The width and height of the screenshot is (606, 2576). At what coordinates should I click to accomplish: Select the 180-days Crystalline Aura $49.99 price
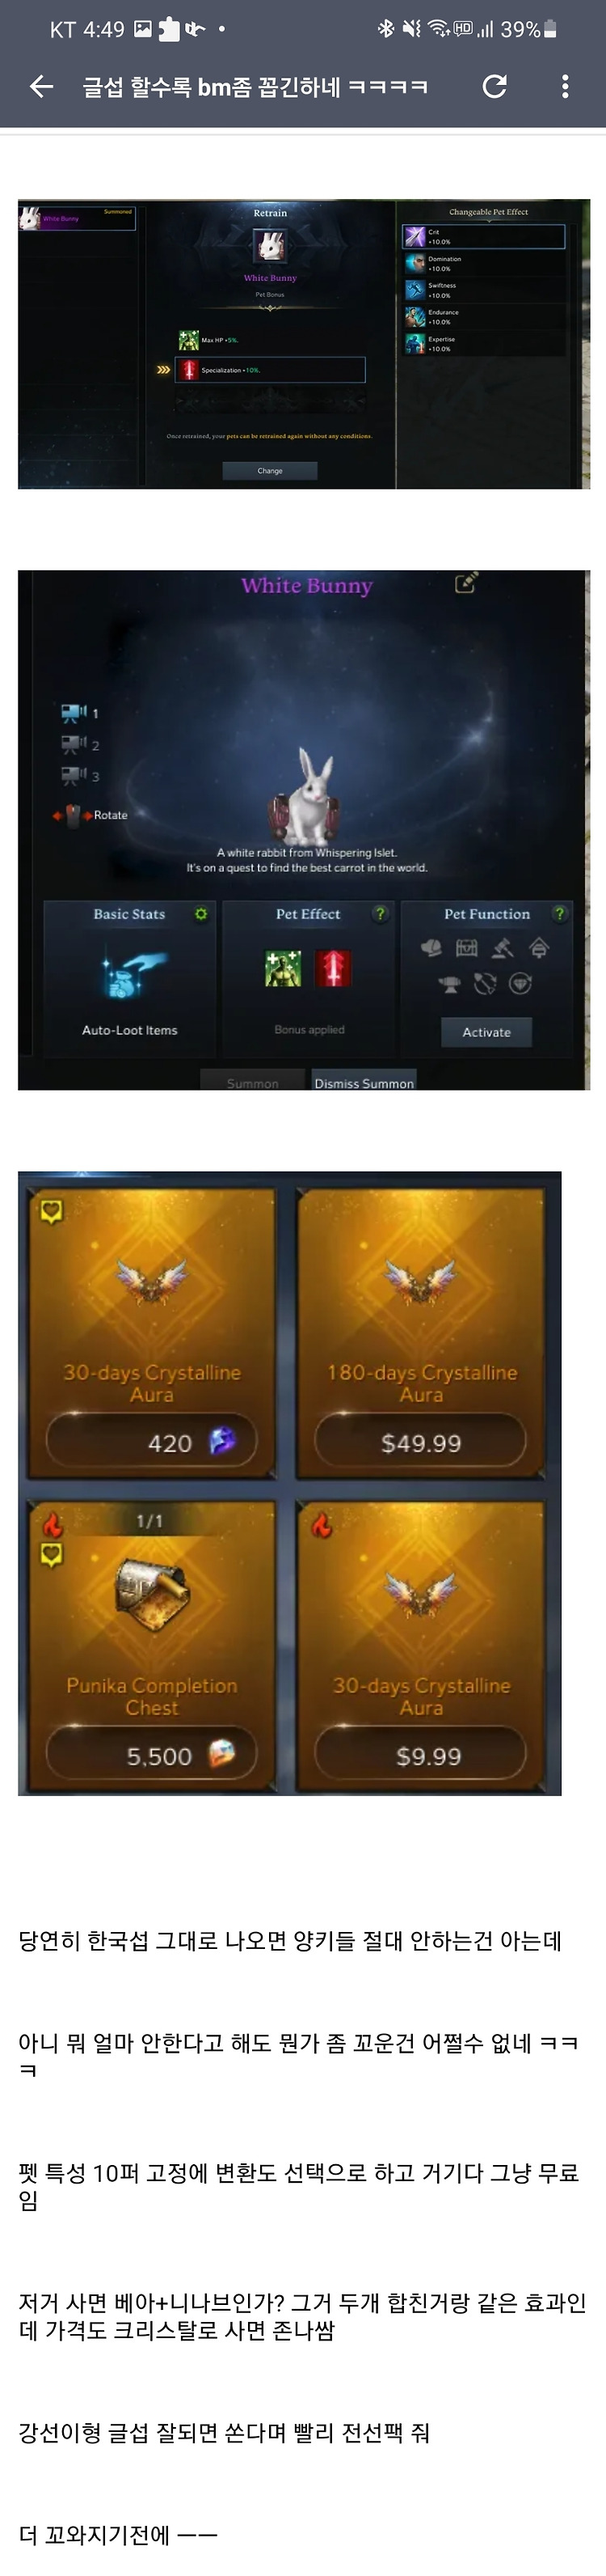coord(420,1443)
